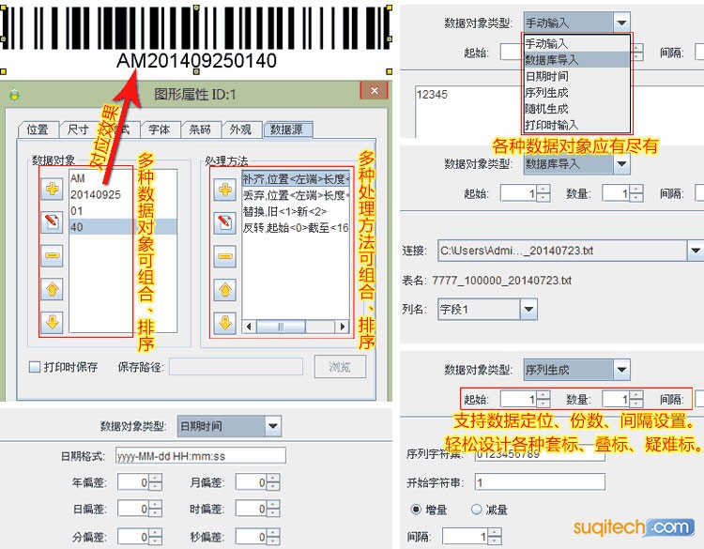Select the 数据源 tab
This screenshot has width=704, height=549.
click(287, 130)
